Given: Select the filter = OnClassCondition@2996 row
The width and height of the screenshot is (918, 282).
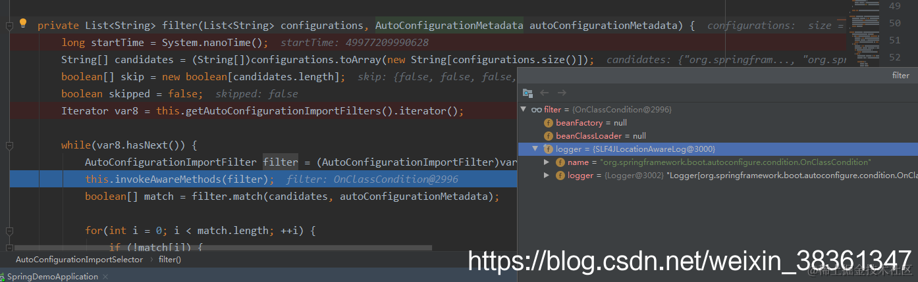Looking at the screenshot, I should tap(717, 110).
